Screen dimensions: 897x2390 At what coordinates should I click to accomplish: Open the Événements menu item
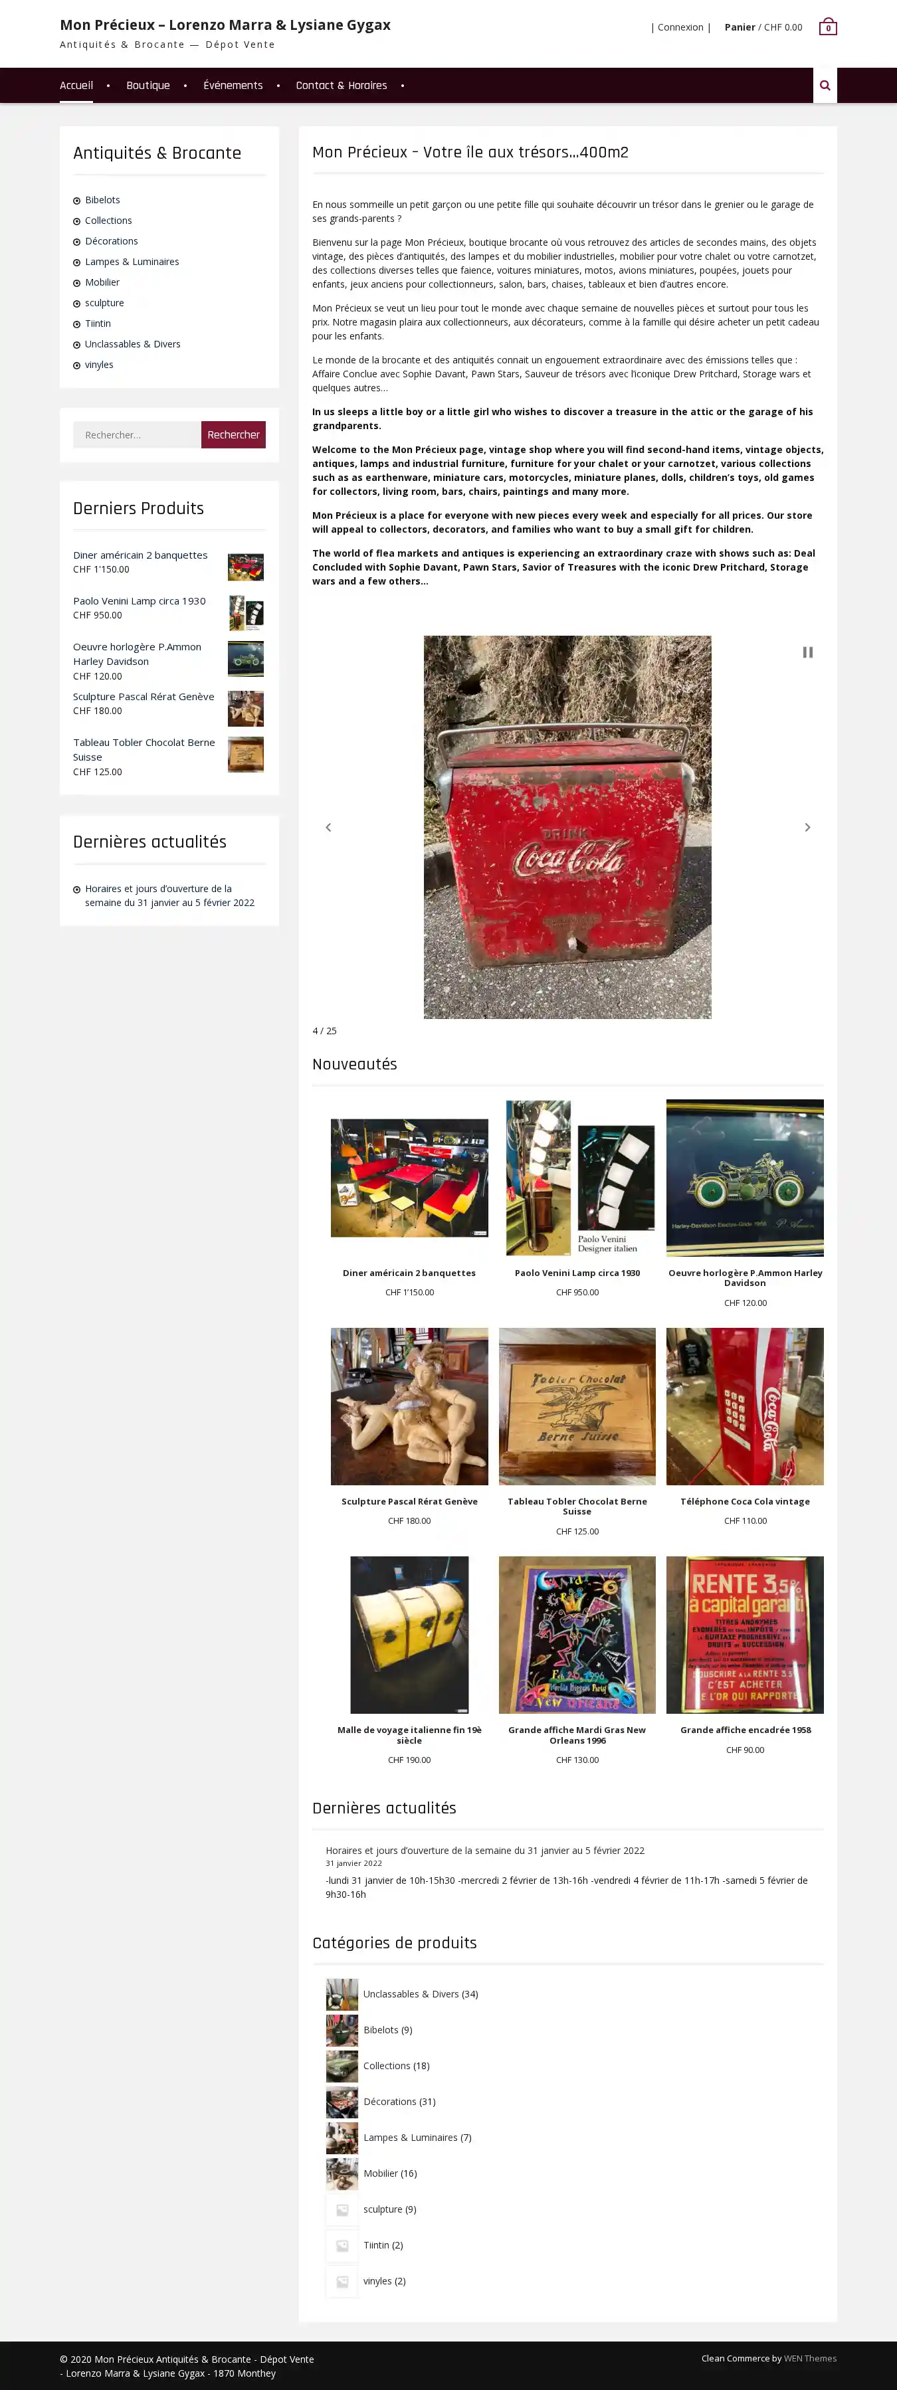(x=233, y=85)
